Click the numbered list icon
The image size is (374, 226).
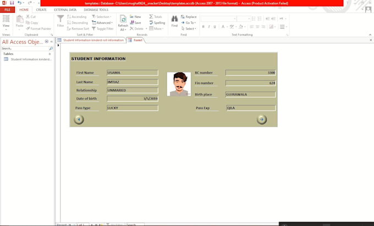tap(260, 19)
